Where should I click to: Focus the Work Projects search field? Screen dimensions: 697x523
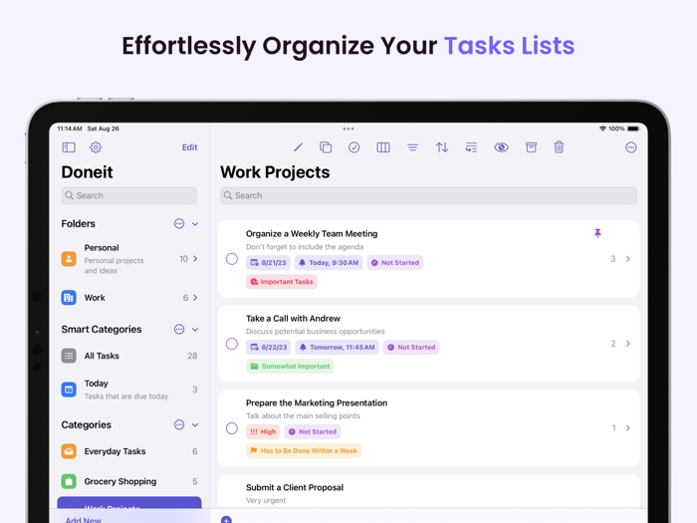428,195
